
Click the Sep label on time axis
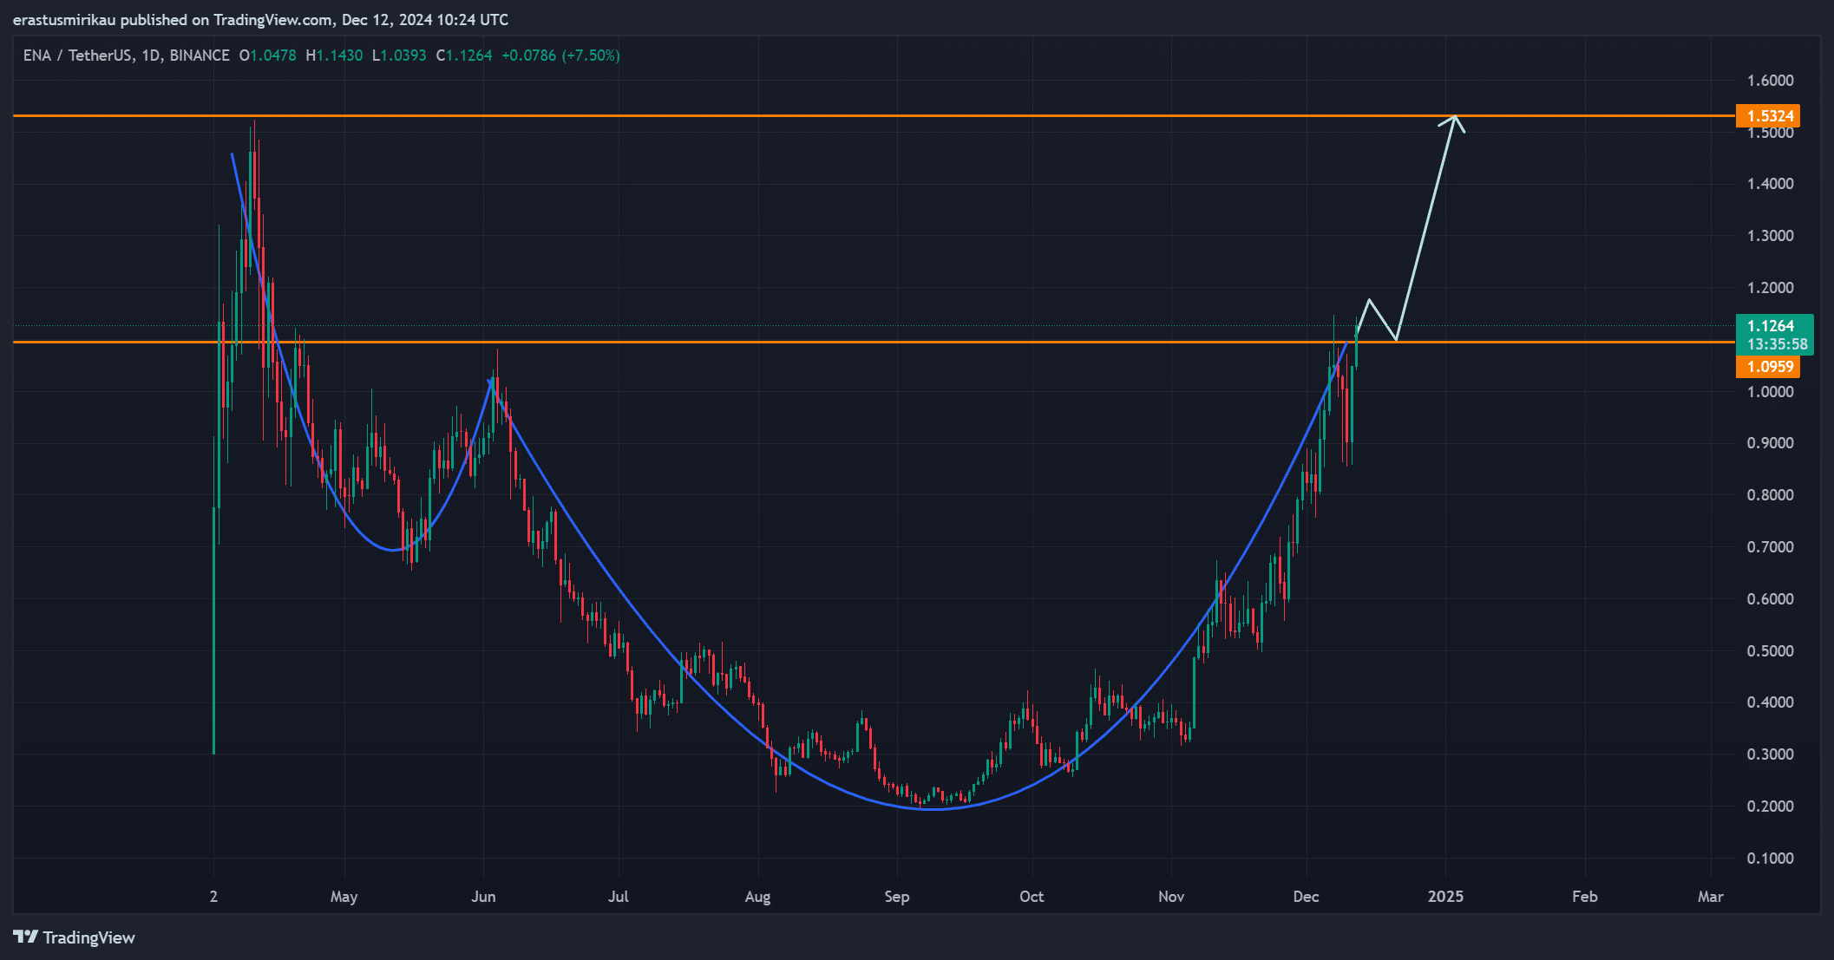(896, 897)
